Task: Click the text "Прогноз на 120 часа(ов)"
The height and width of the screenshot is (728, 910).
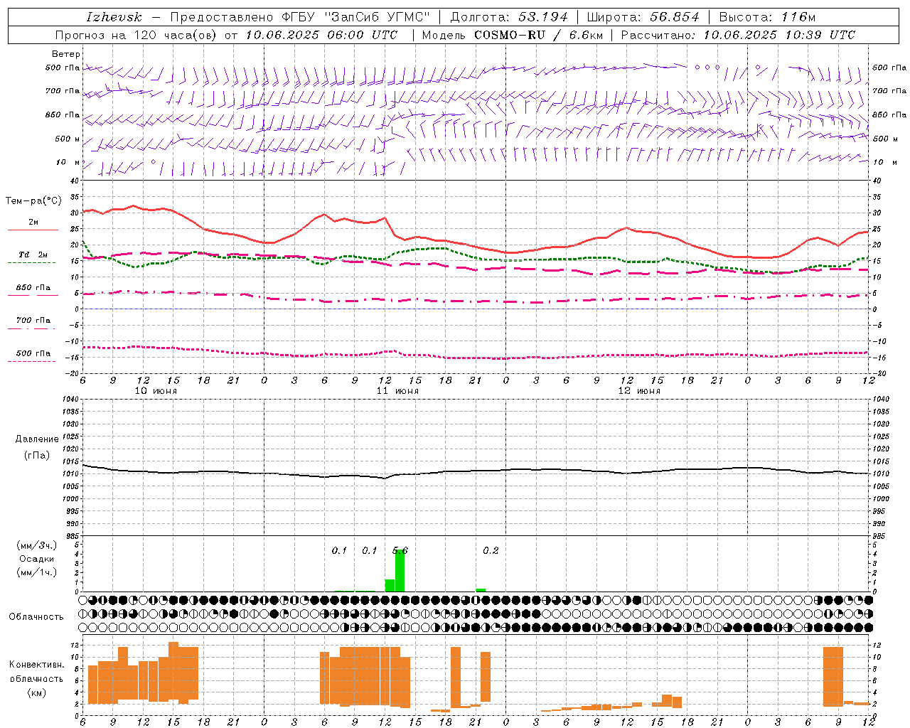Action: tap(136, 35)
